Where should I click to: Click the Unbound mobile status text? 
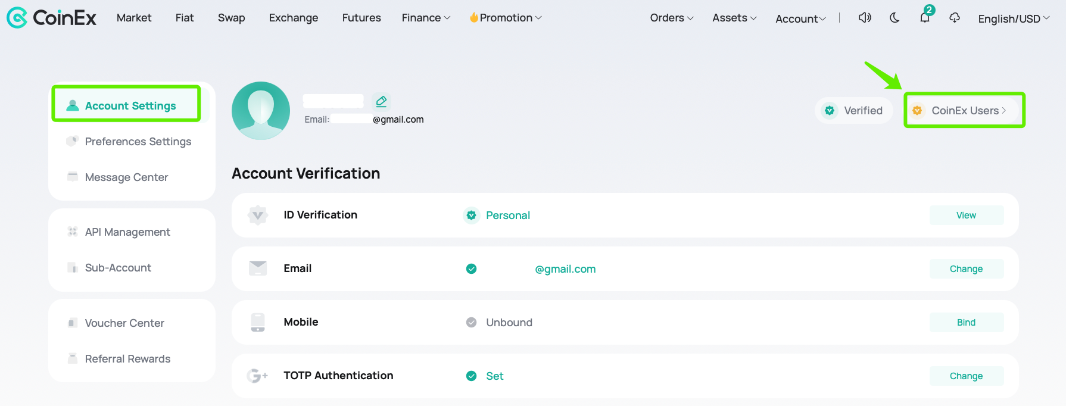point(509,322)
